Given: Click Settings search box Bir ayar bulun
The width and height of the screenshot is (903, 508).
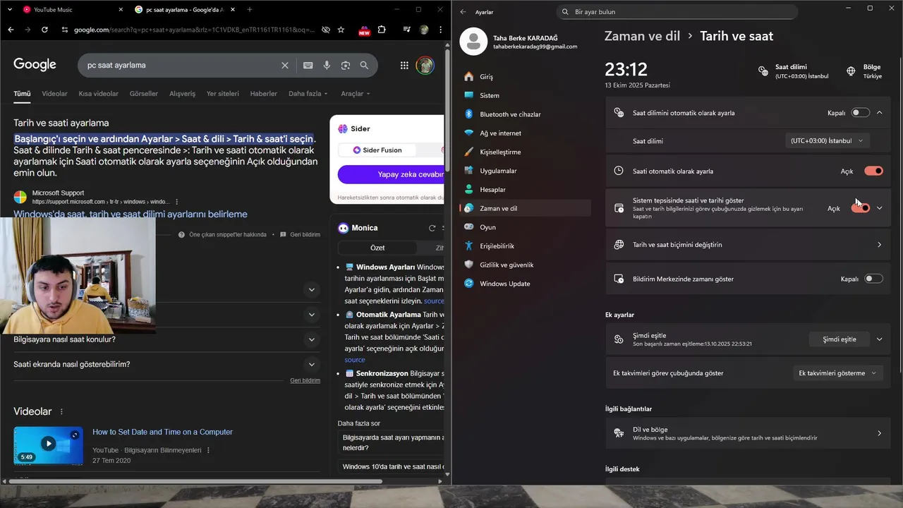Looking at the screenshot, I should [x=677, y=12].
